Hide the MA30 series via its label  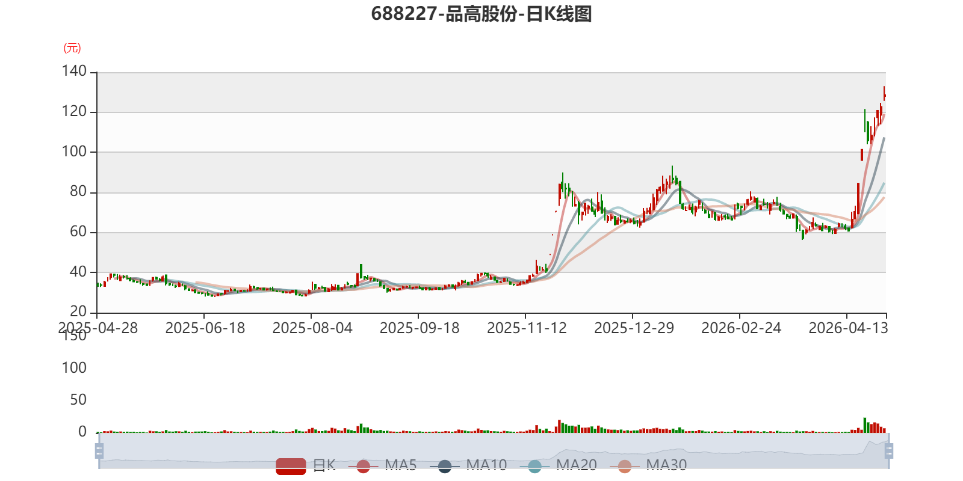coord(666,465)
